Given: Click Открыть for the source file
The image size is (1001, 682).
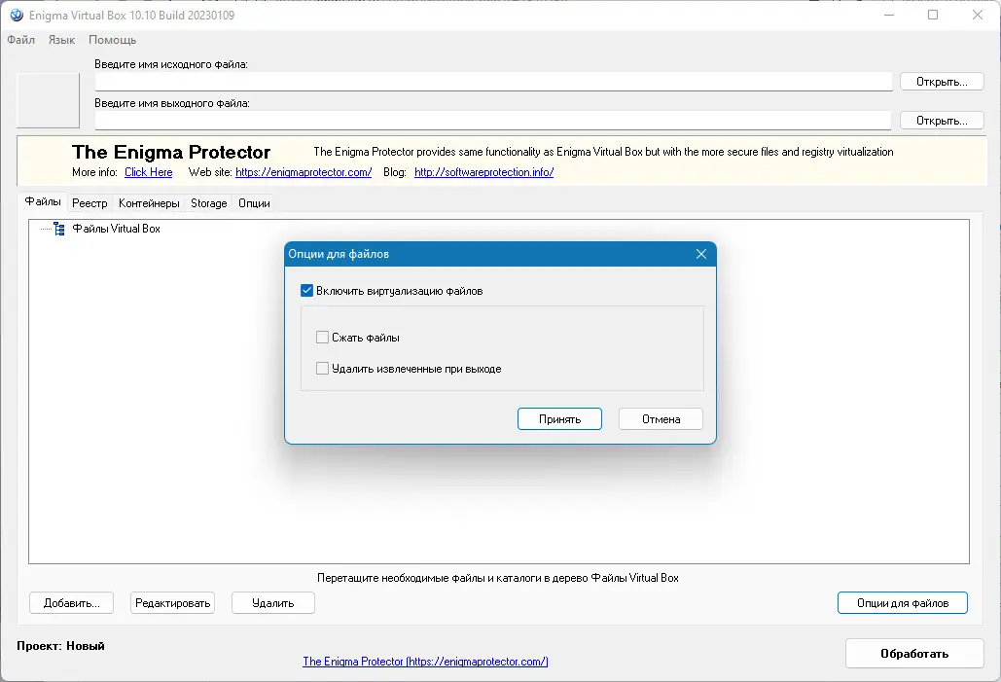Looking at the screenshot, I should click(x=942, y=82).
